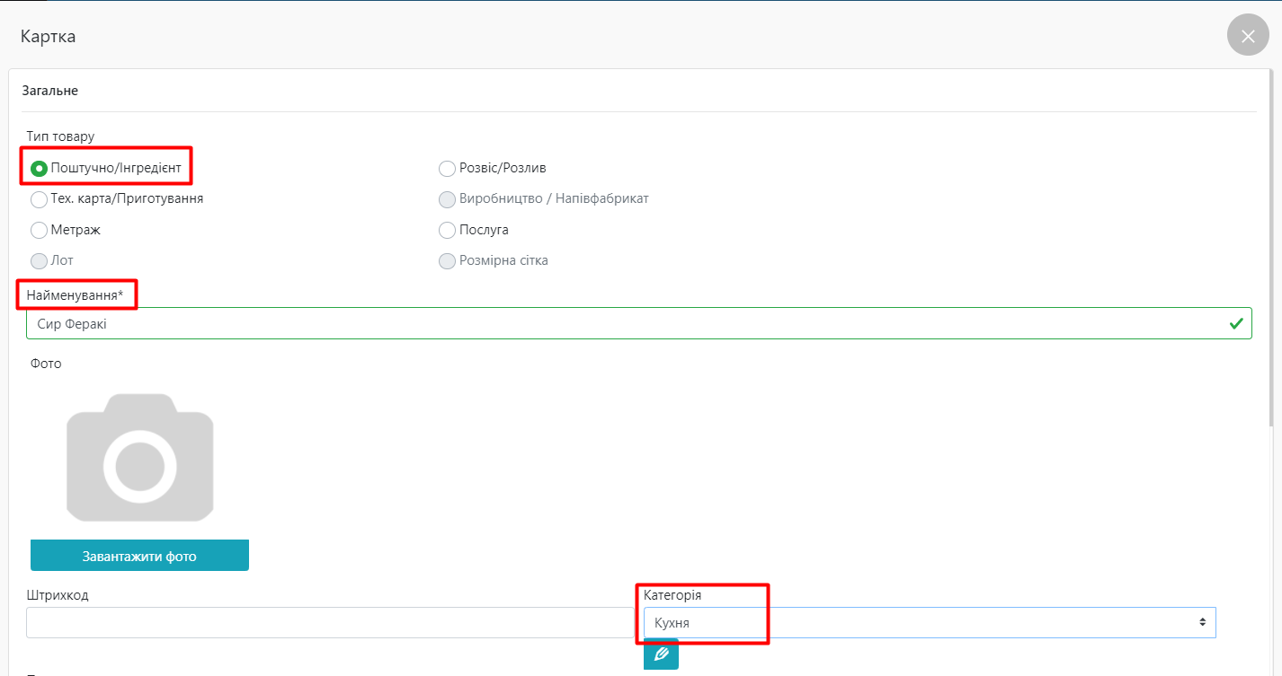The image size is (1282, 676).
Task: Close the Картка dialog with the X icon
Action: [1247, 36]
